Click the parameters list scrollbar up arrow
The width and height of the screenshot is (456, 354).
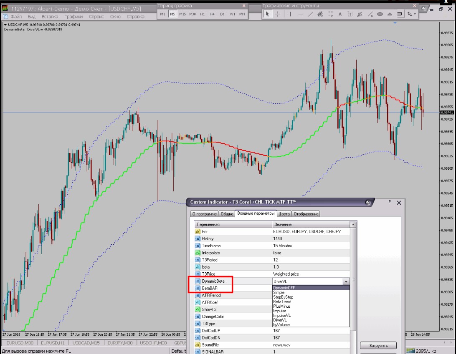tap(353, 224)
